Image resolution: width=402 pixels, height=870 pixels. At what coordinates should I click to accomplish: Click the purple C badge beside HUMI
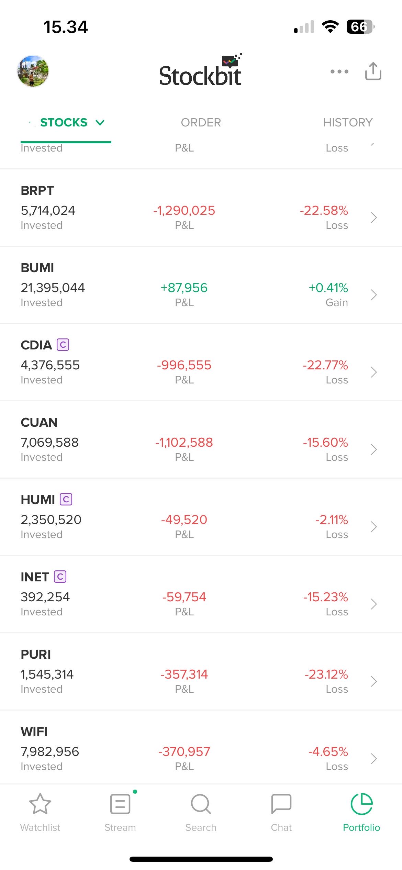pos(66,499)
